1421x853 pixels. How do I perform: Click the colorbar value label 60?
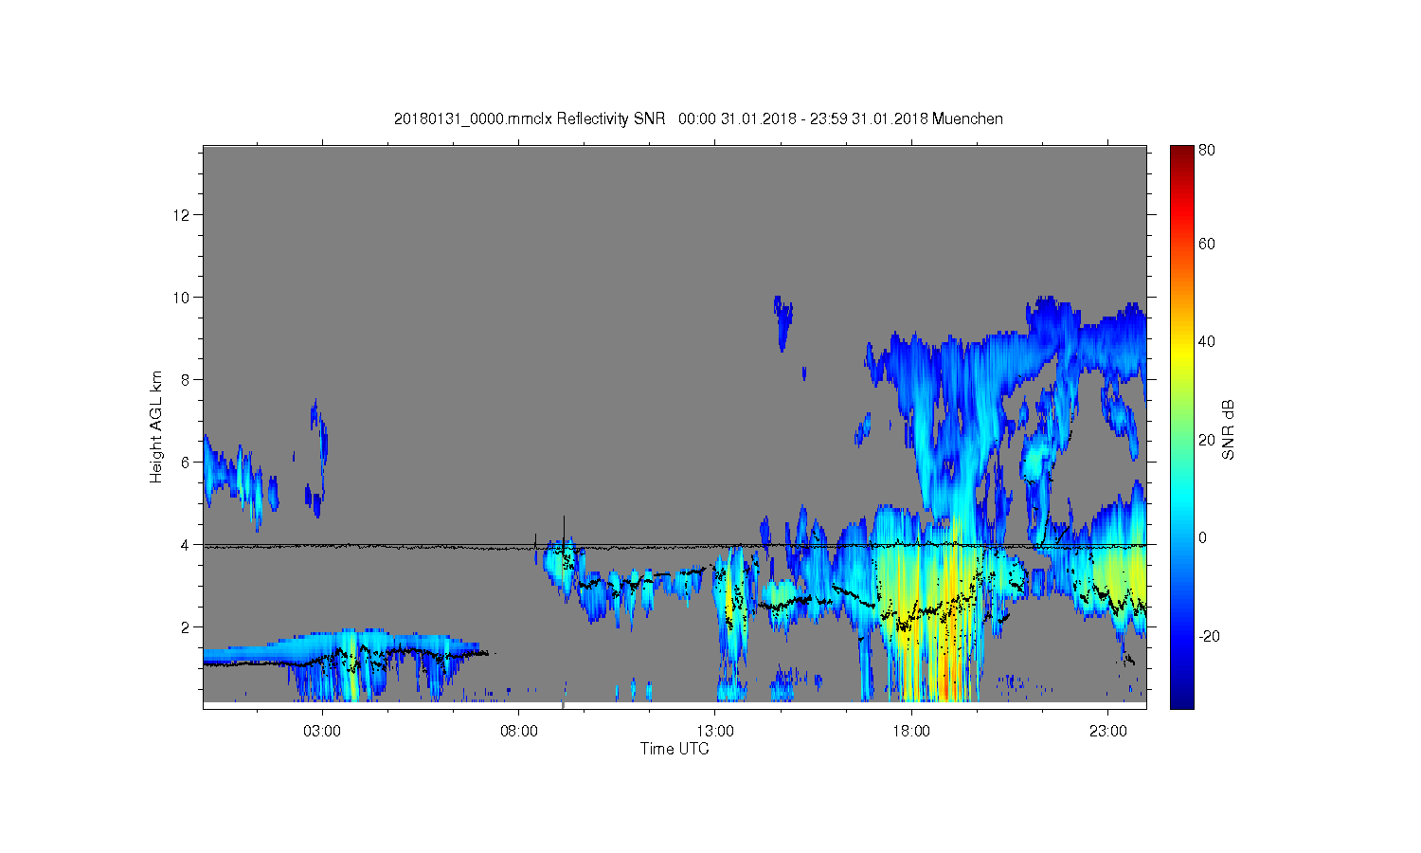click(x=1207, y=244)
